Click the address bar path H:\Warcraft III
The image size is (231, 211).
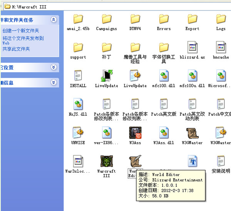29,7
